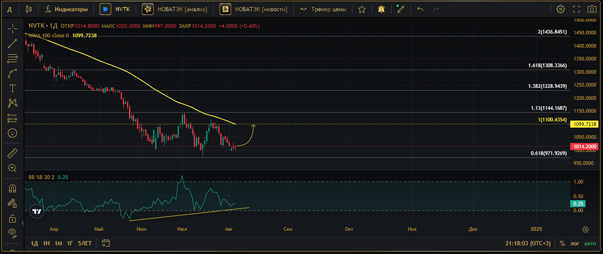Toggle the лог logarithmic scale

click(x=575, y=243)
